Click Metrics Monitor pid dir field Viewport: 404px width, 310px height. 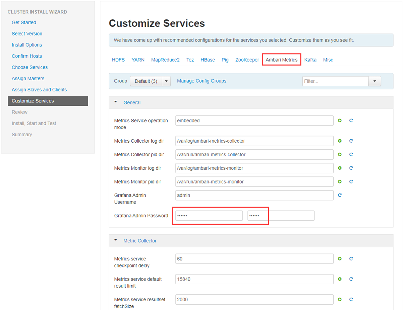[x=254, y=181]
